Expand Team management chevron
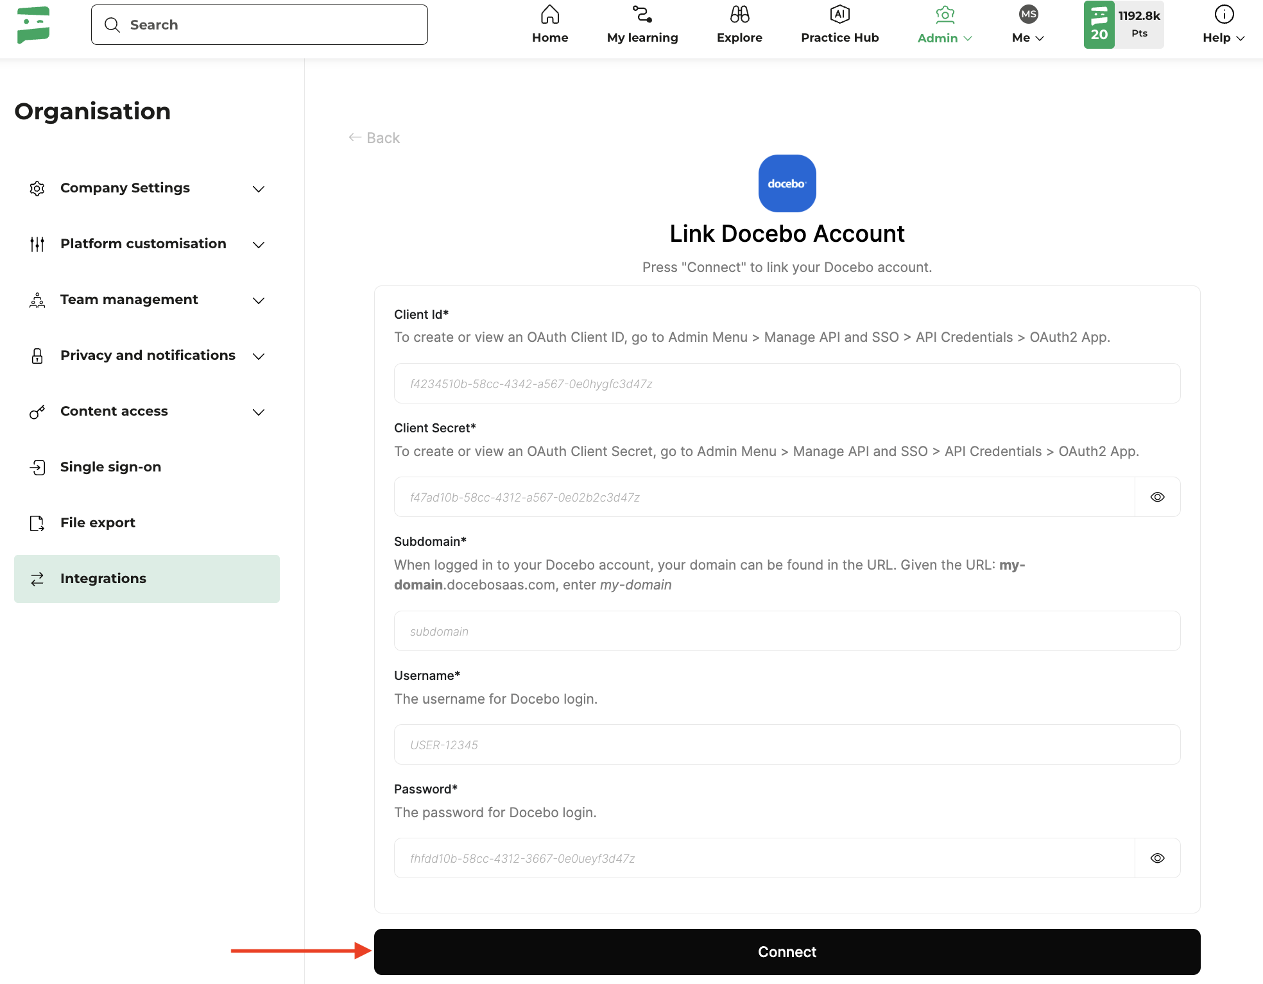 click(x=259, y=301)
